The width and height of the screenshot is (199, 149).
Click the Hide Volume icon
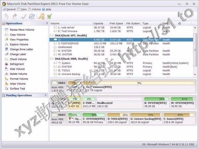coord(7,69)
